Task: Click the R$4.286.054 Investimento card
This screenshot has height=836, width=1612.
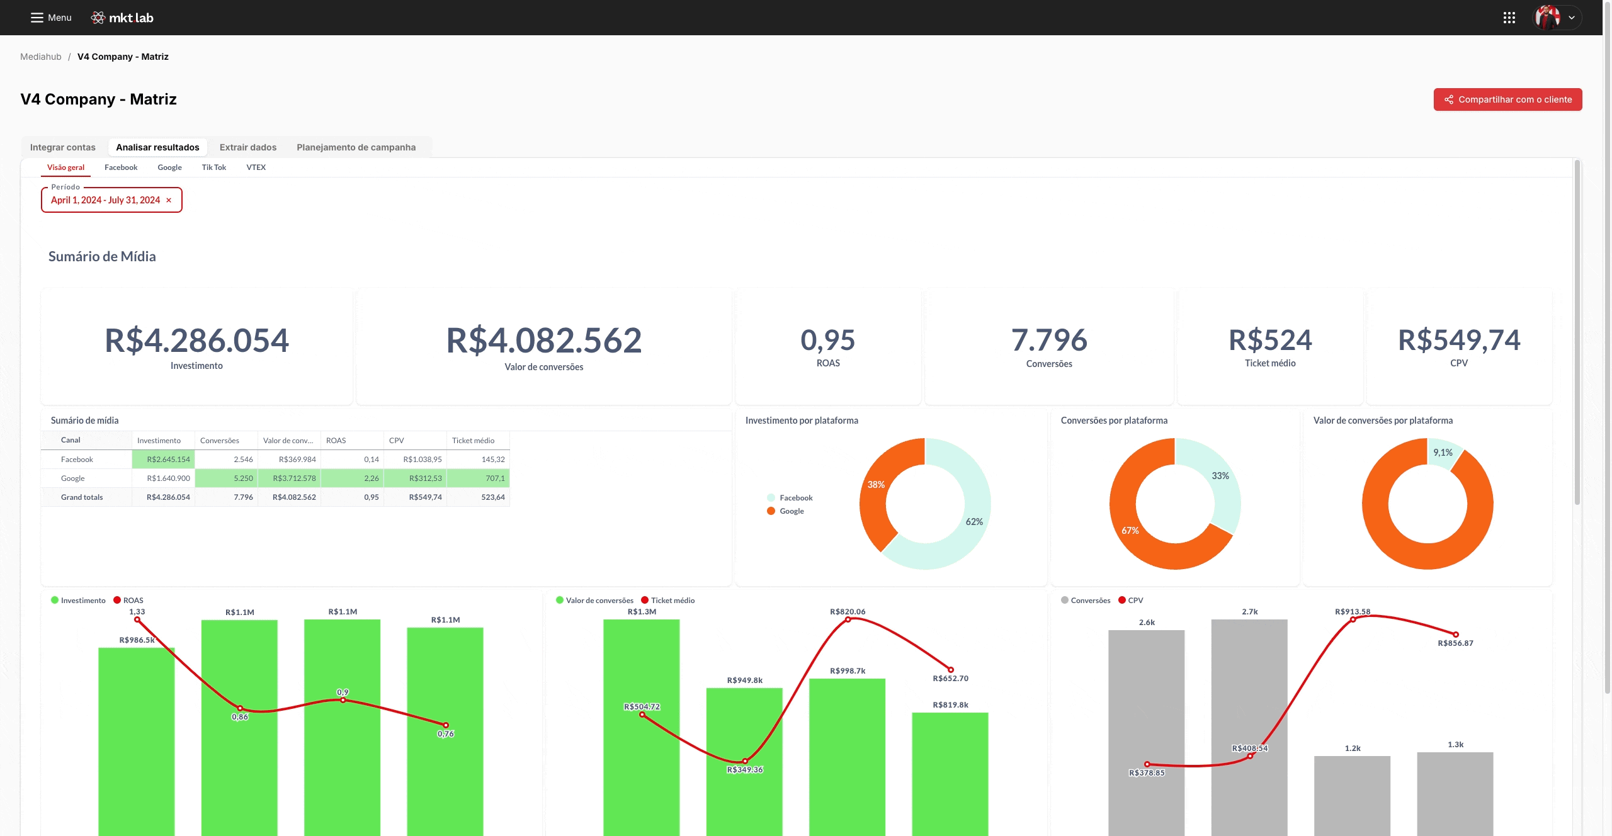Action: point(196,346)
